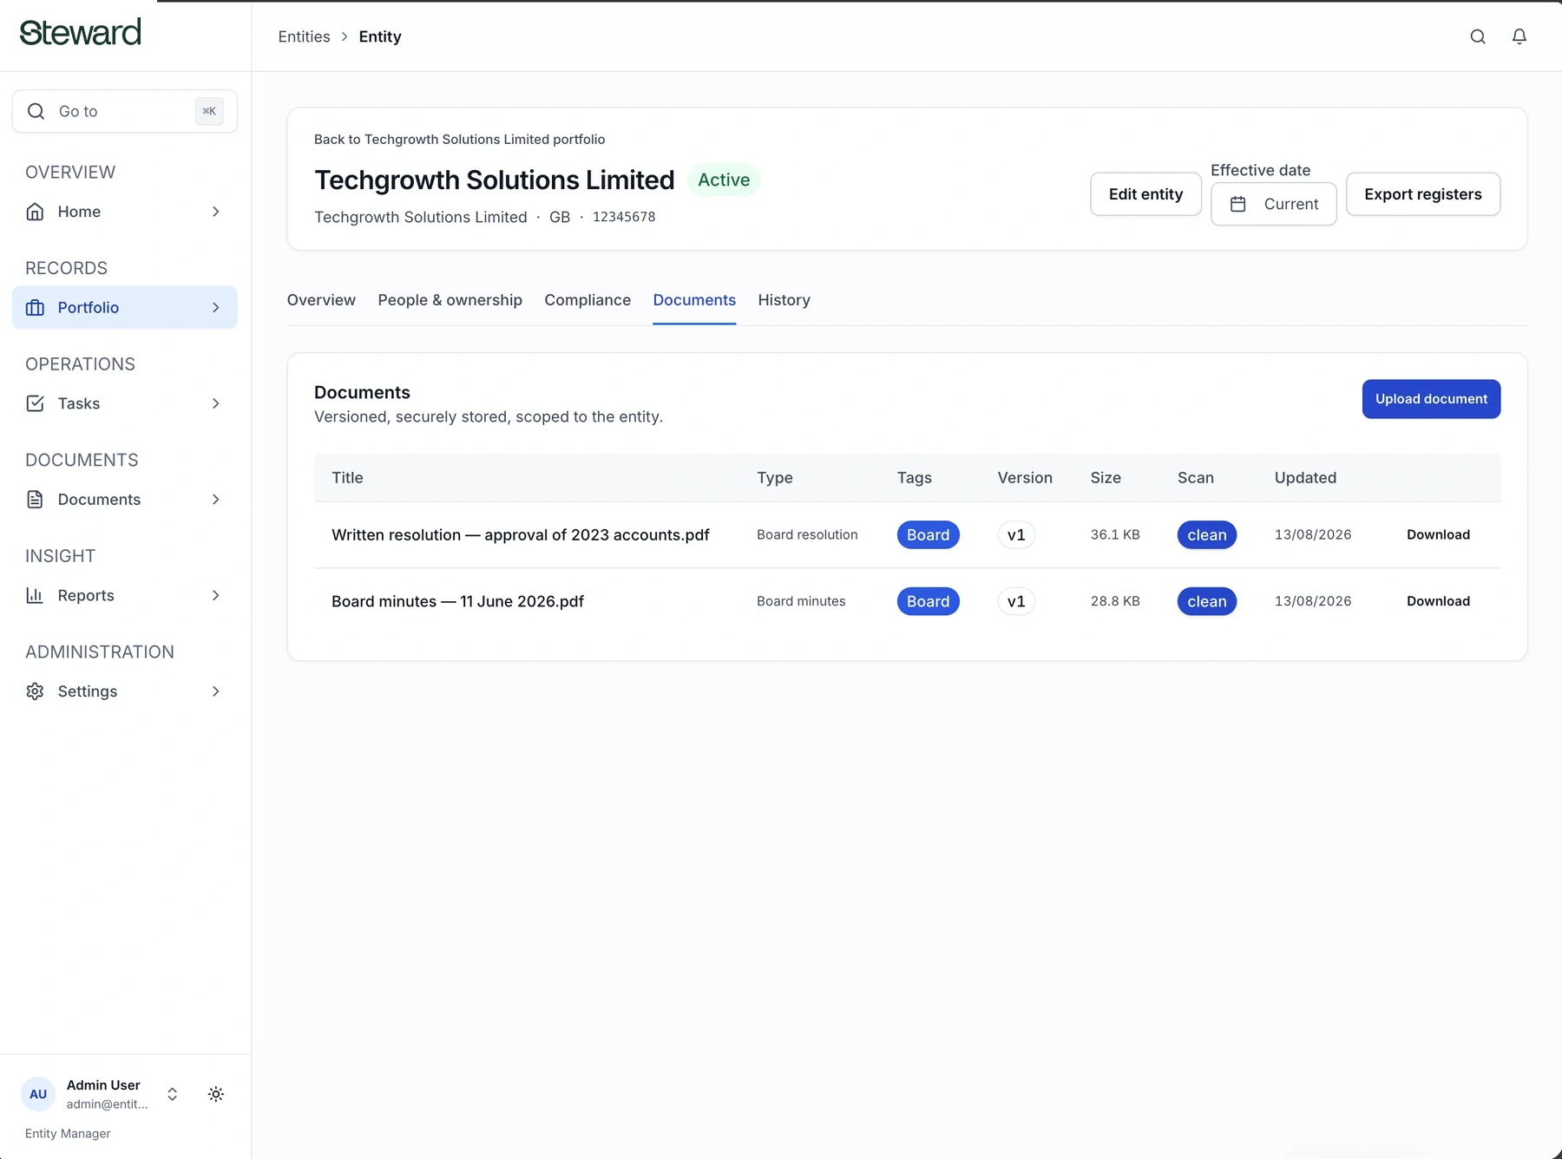1562x1159 pixels.
Task: Click v1 version badge on Written resolution row
Action: pyautogui.click(x=1016, y=535)
